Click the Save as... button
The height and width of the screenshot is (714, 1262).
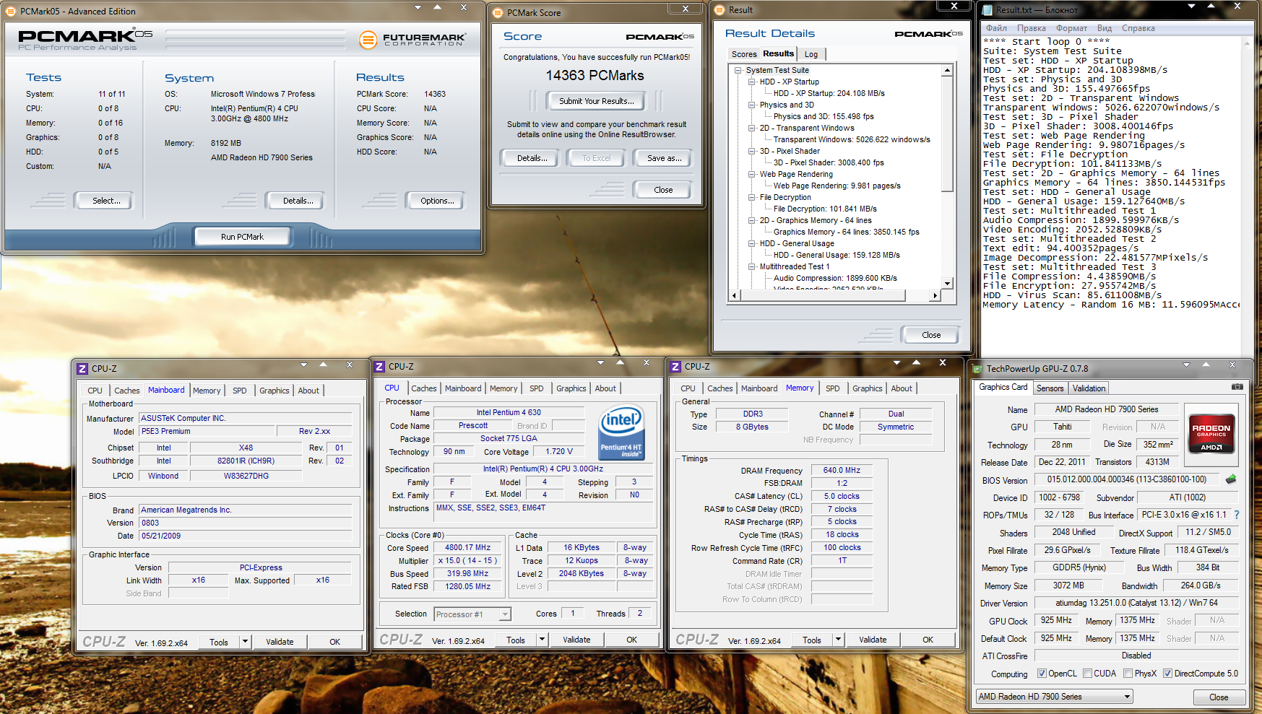pos(664,158)
